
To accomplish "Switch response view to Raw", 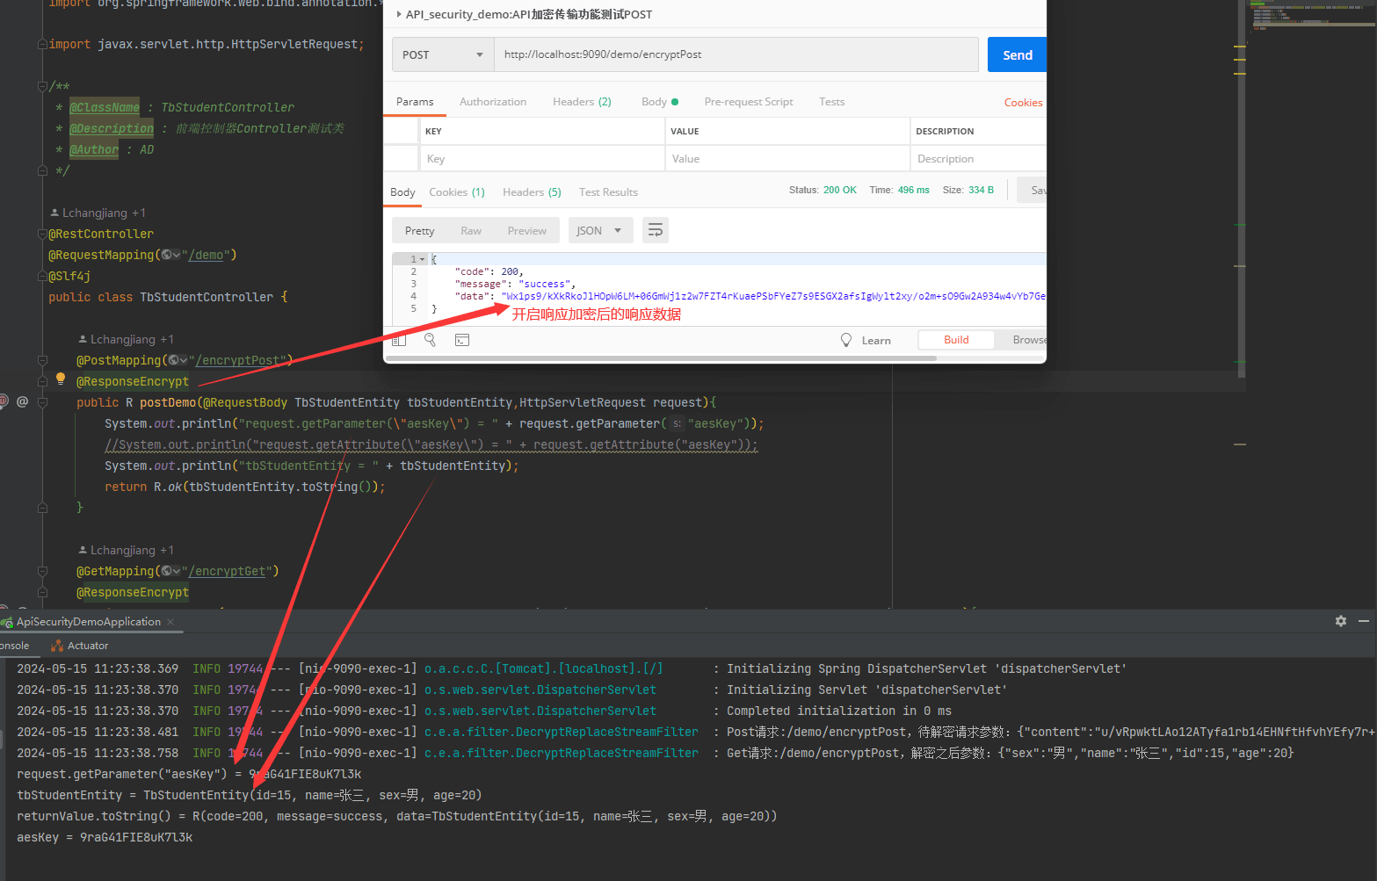I will pyautogui.click(x=471, y=231).
